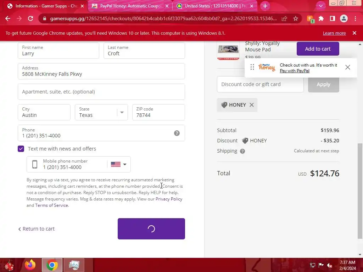Click the Address field
Viewport: 363px width, 272px height.
pos(101,71)
